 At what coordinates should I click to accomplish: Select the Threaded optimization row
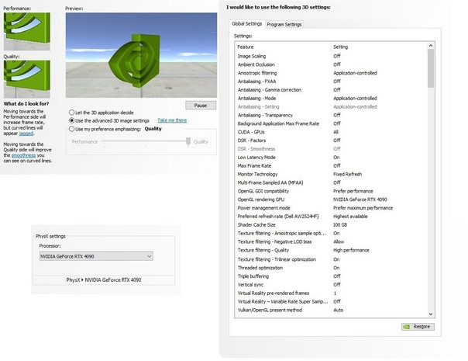click(332, 268)
